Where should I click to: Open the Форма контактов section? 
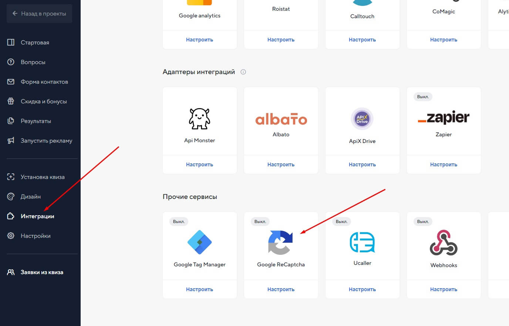(44, 81)
